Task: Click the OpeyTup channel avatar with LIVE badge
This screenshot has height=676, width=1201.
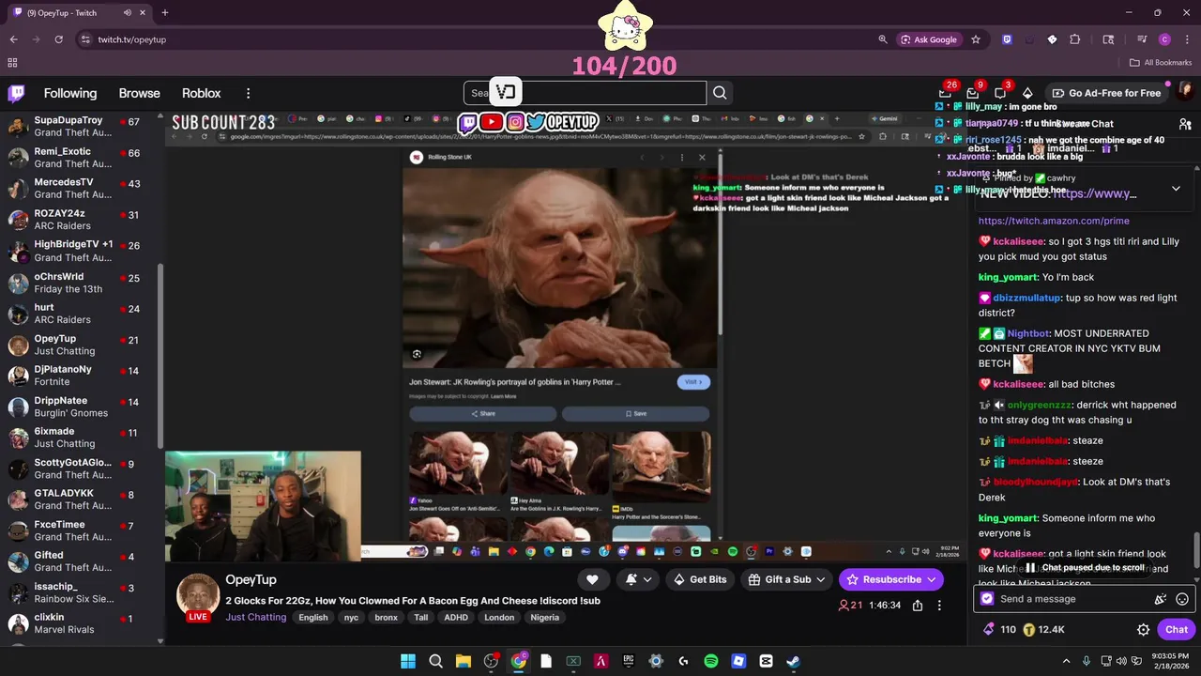Action: click(198, 597)
